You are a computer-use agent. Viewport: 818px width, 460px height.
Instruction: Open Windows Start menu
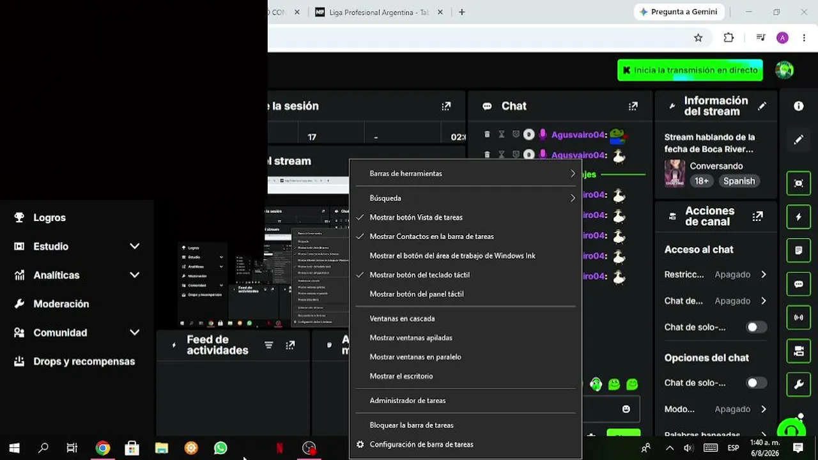point(14,448)
